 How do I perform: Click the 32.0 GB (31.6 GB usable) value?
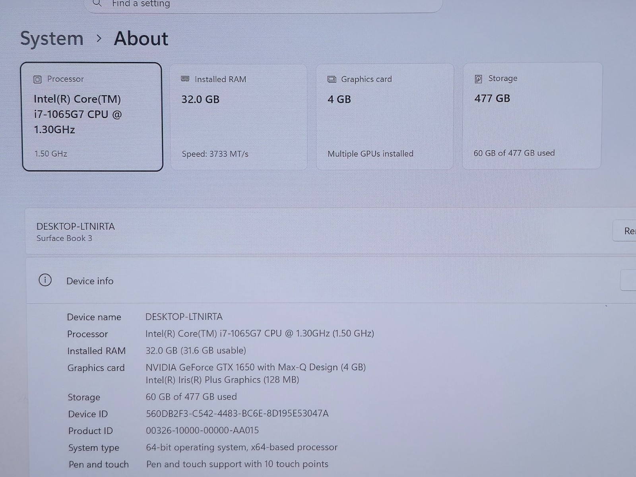196,351
